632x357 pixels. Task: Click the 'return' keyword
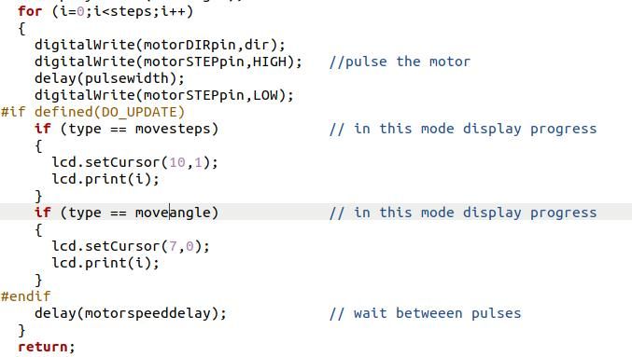tap(43, 347)
